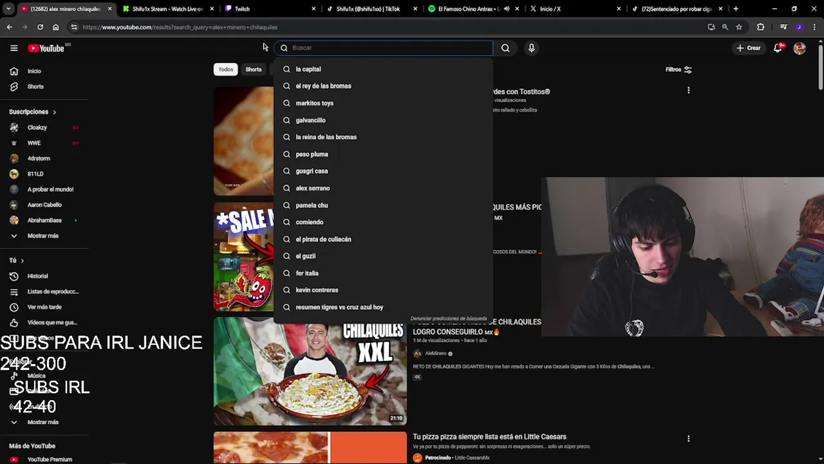The width and height of the screenshot is (824, 464).
Task: Start voice search with the microphone icon
Action: pyautogui.click(x=531, y=48)
